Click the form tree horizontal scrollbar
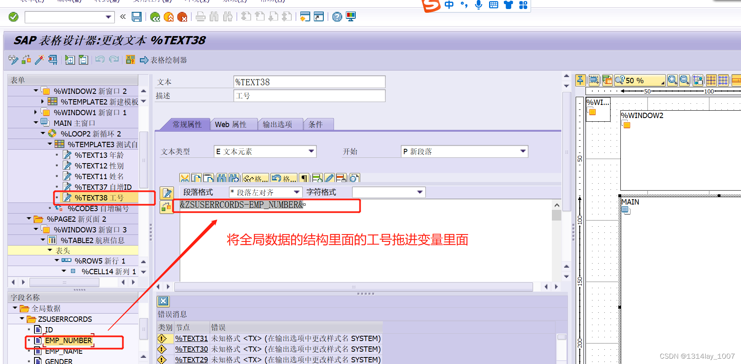 [x=64, y=282]
